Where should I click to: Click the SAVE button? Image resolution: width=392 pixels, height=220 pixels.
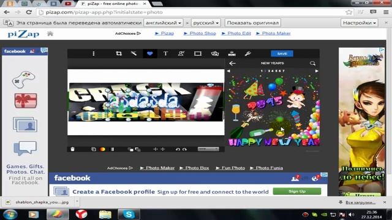282,54
